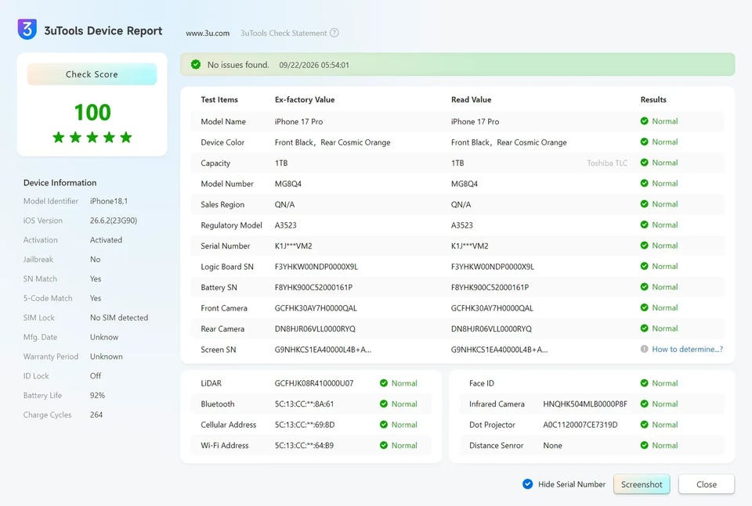The width and height of the screenshot is (752, 506).
Task: Click the Close button
Action: click(707, 484)
